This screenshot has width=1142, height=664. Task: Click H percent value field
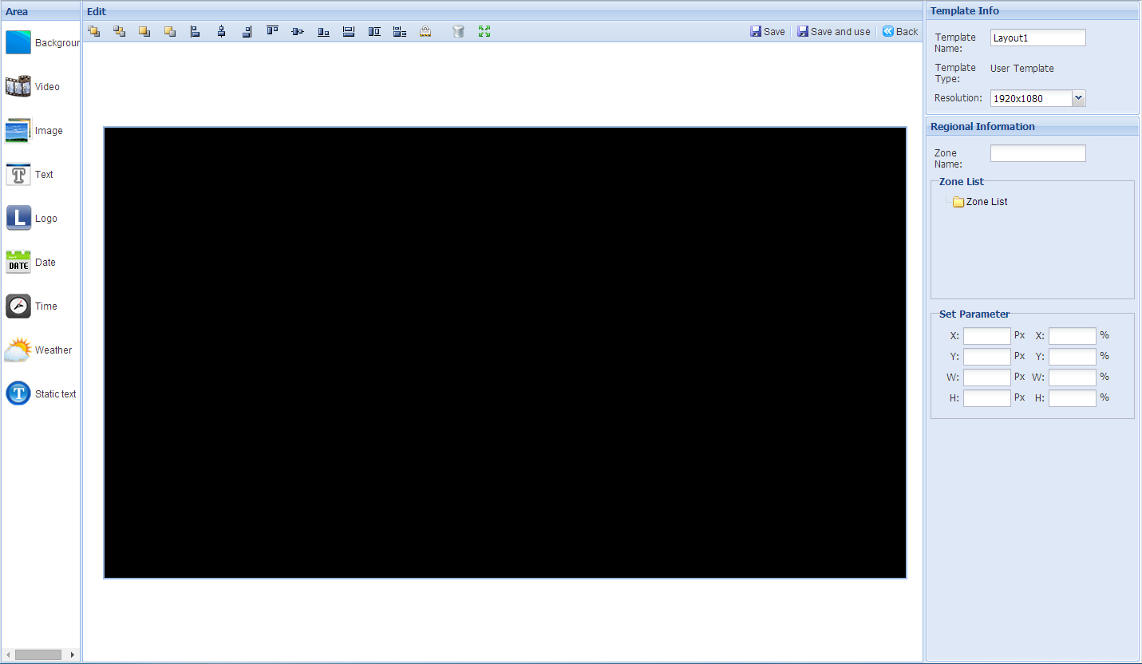[1073, 398]
